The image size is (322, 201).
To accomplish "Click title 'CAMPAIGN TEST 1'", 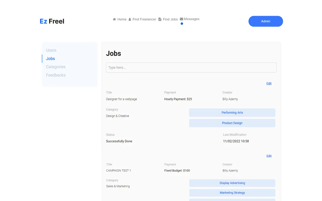I will pyautogui.click(x=119, y=170).
